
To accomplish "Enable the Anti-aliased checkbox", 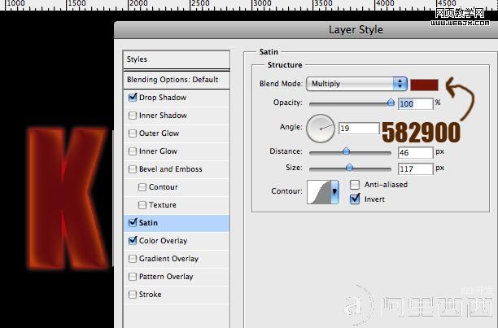I will (x=355, y=185).
